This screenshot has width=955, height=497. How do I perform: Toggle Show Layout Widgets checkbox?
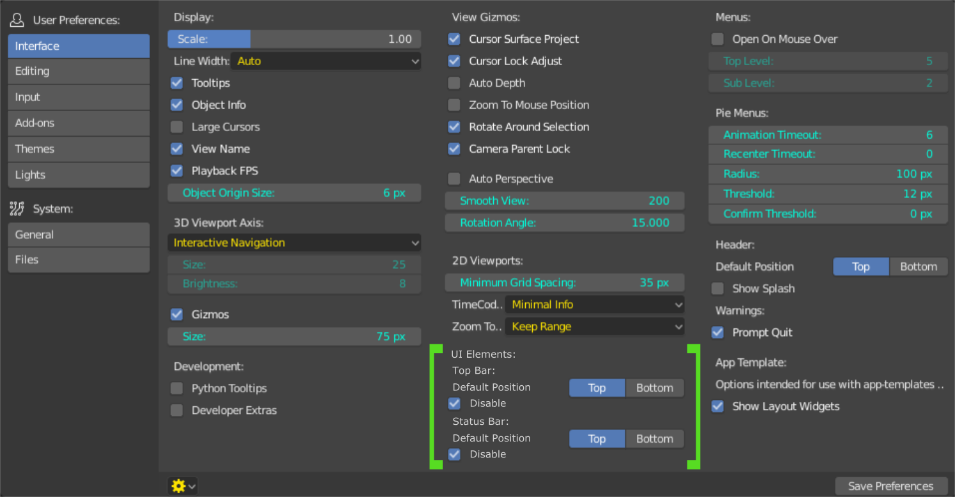tap(718, 406)
